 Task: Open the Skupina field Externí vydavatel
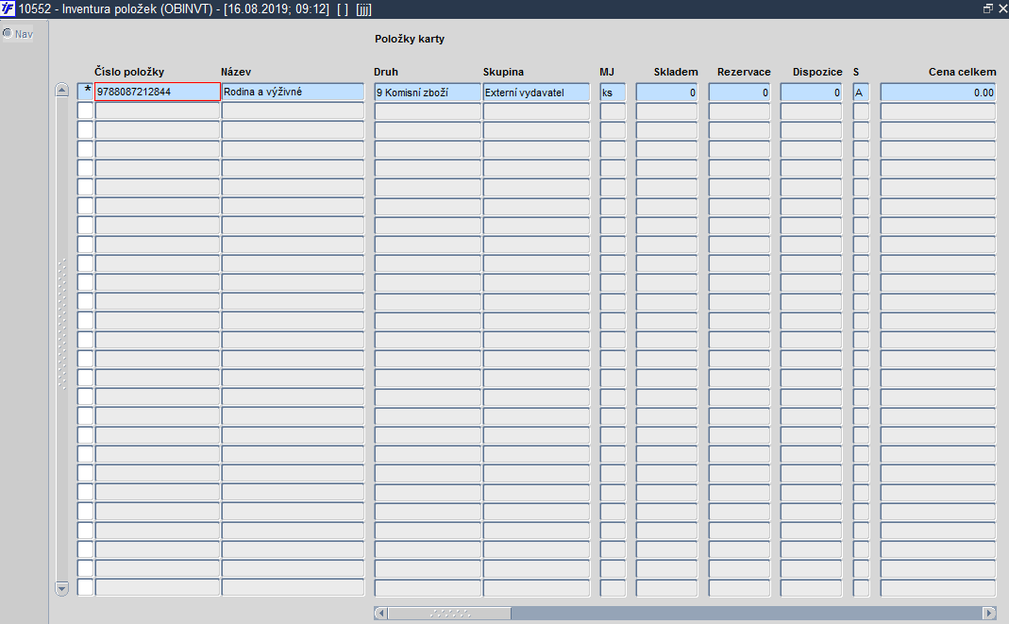[537, 92]
